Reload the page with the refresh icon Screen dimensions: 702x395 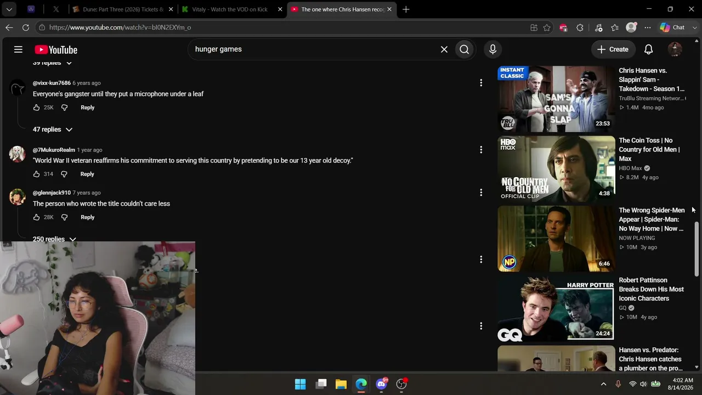26,27
